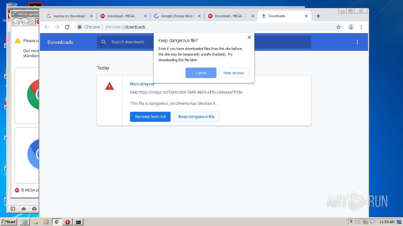Focus the Search downloads field
The width and height of the screenshot is (403, 226).
click(205, 42)
